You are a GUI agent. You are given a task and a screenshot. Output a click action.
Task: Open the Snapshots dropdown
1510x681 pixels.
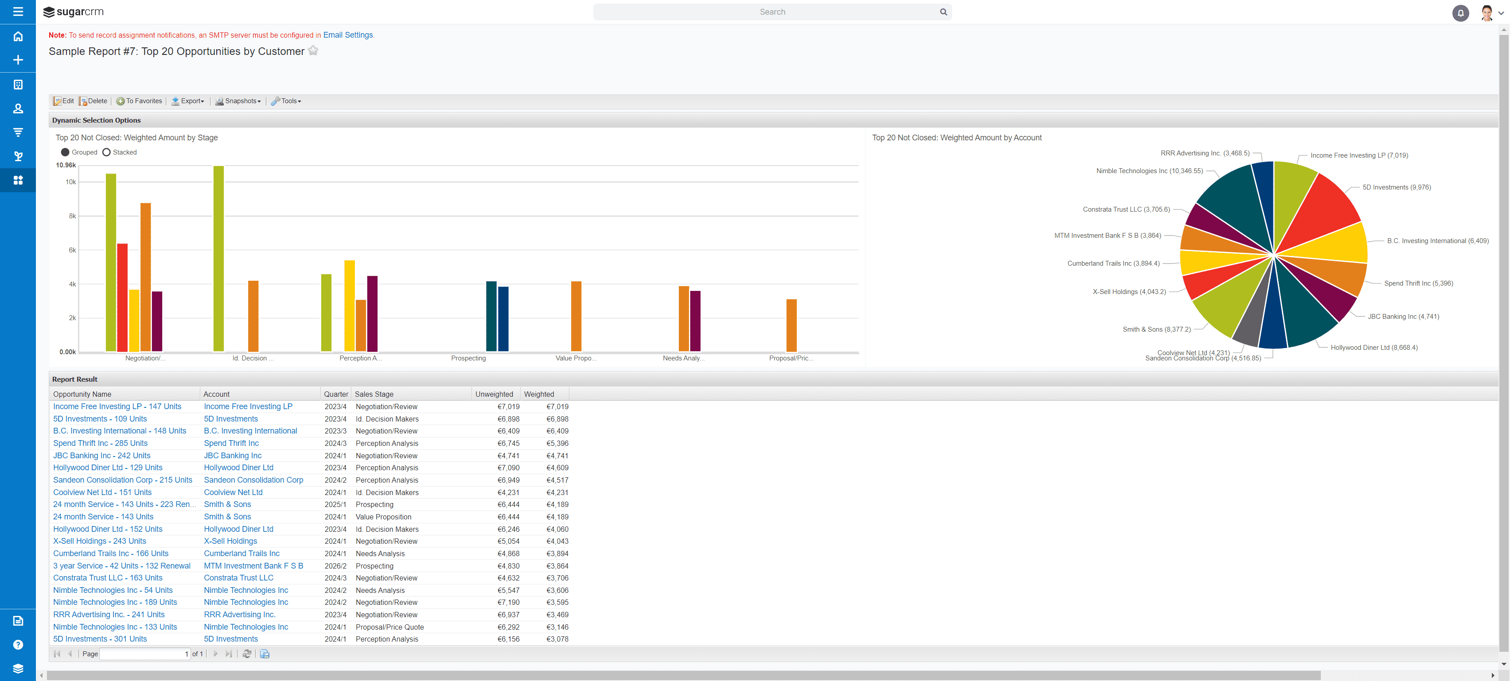pyautogui.click(x=237, y=101)
